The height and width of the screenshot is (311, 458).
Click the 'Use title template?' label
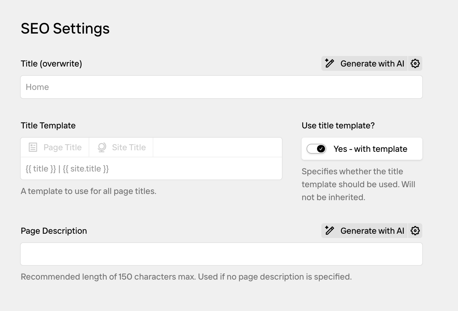coord(338,126)
